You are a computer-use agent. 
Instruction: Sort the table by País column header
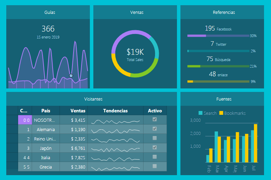point(46,111)
